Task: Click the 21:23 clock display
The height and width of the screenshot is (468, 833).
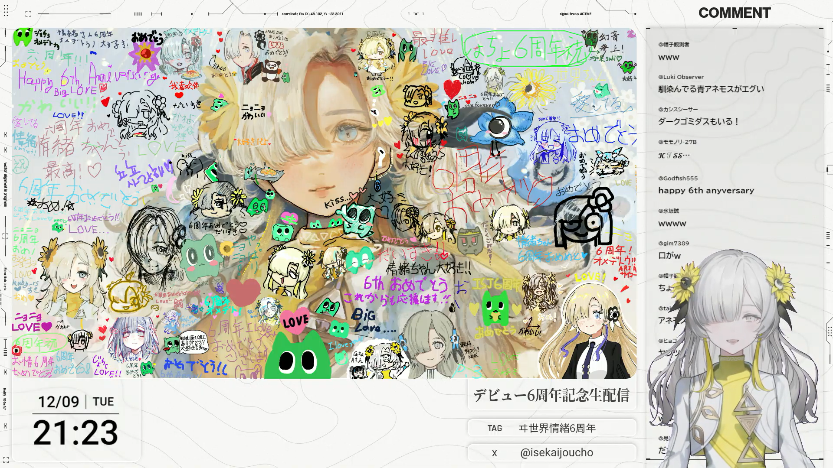Action: pos(75,433)
